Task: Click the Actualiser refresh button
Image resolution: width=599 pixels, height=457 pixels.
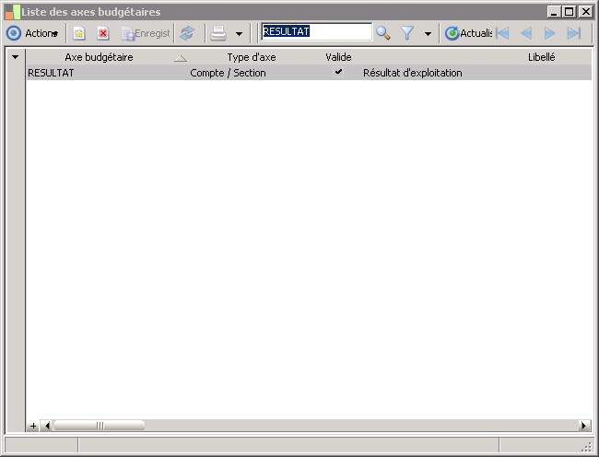Action: [468, 33]
